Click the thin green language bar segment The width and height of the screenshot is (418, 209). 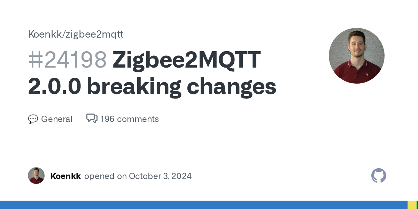(417, 205)
